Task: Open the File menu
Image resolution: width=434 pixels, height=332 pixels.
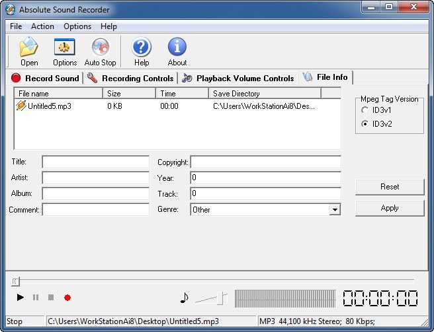Action: point(16,26)
